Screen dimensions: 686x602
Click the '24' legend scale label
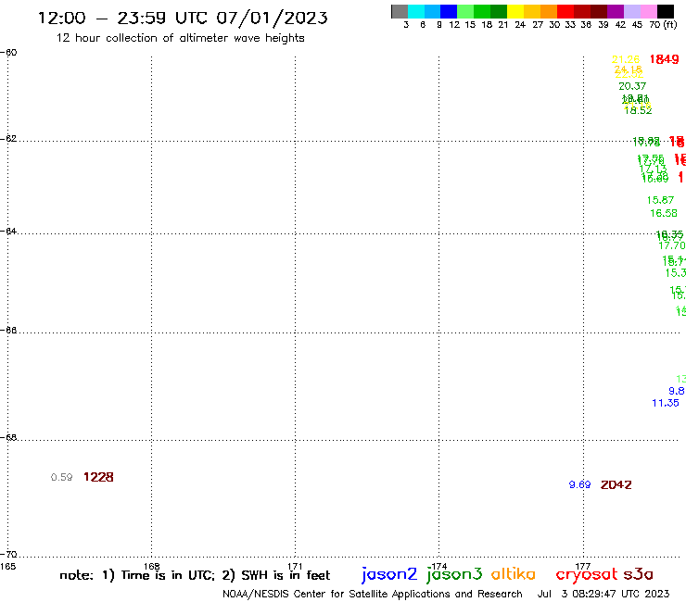[520, 25]
